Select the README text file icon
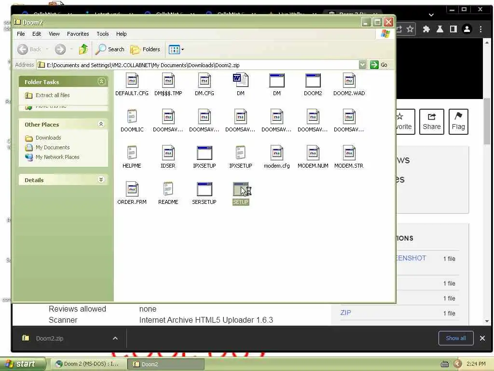This screenshot has width=494, height=371. tap(168, 189)
